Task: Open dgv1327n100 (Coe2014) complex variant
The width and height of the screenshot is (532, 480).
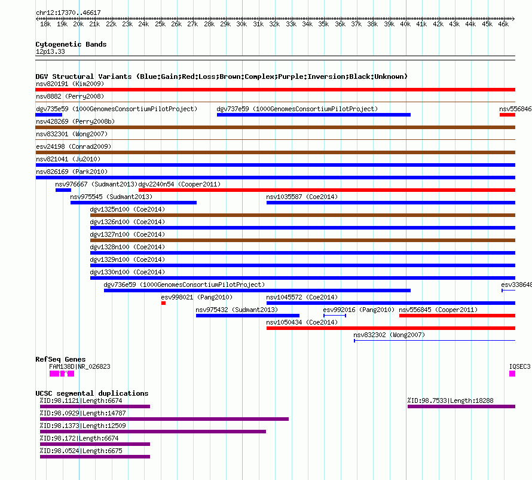Action: click(x=302, y=240)
